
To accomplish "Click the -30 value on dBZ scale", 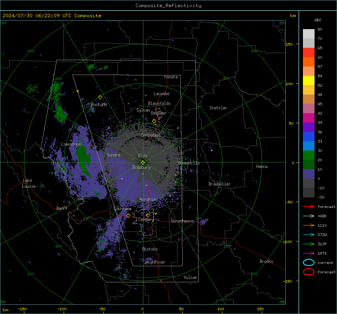I will (x=321, y=197).
